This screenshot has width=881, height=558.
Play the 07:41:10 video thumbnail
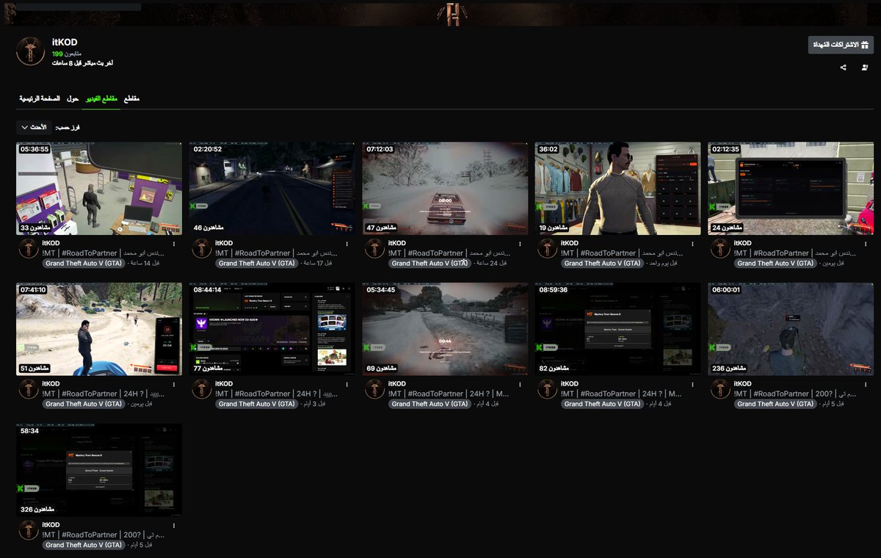pos(99,330)
